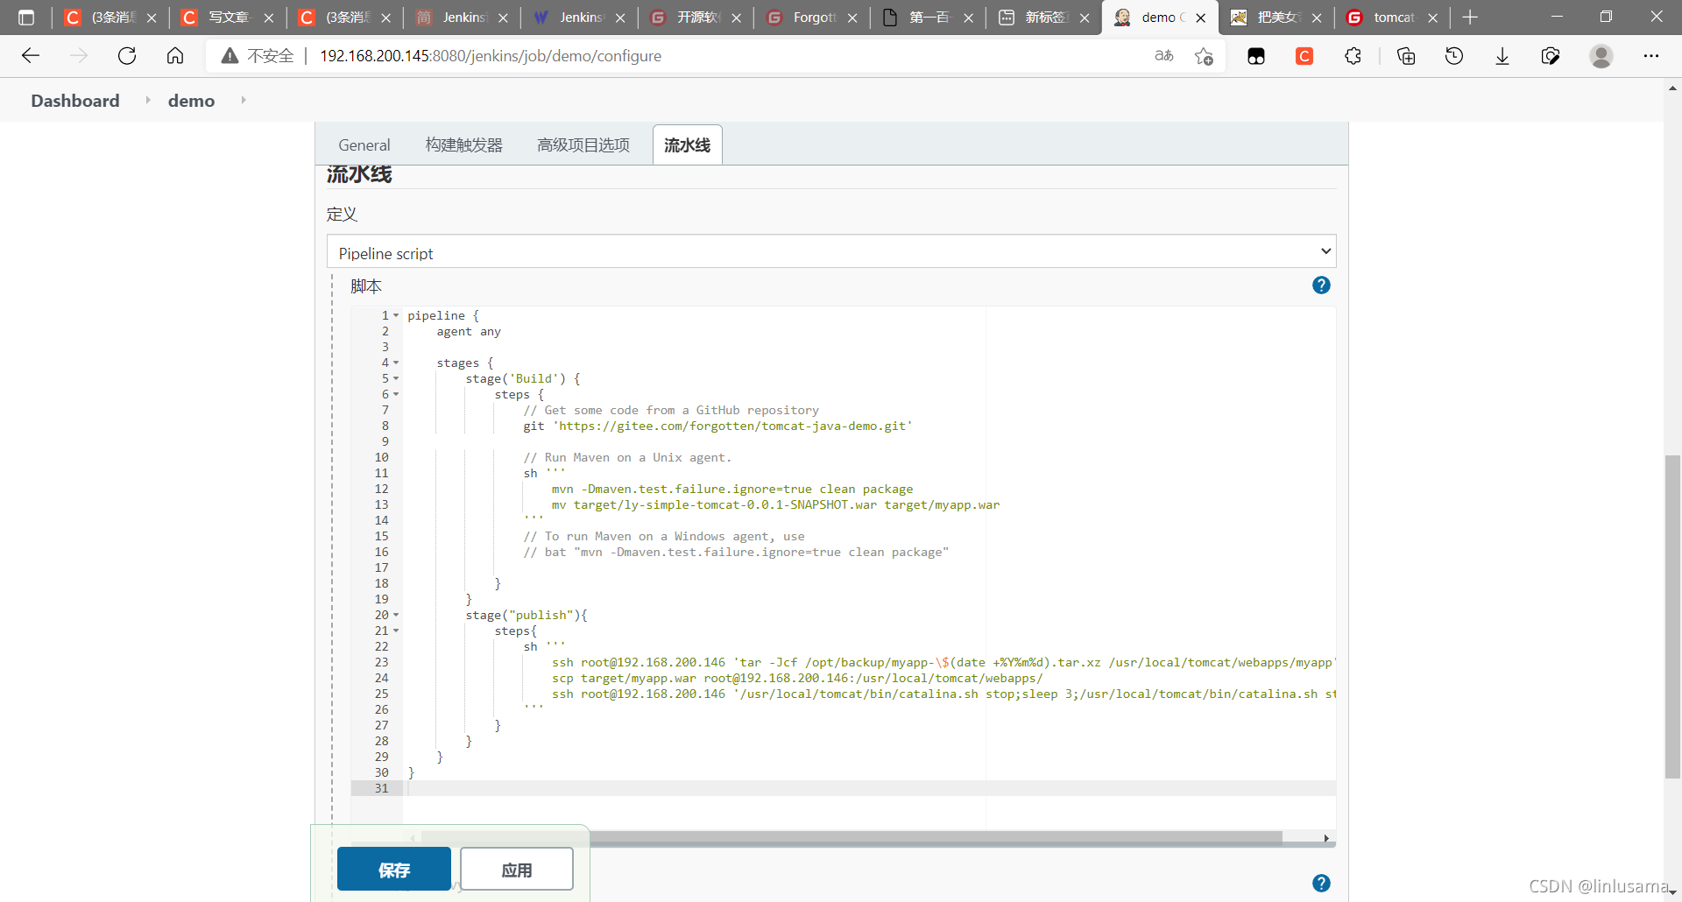
Task: Collapse fold arrow at line 21 steps
Action: coord(396,631)
